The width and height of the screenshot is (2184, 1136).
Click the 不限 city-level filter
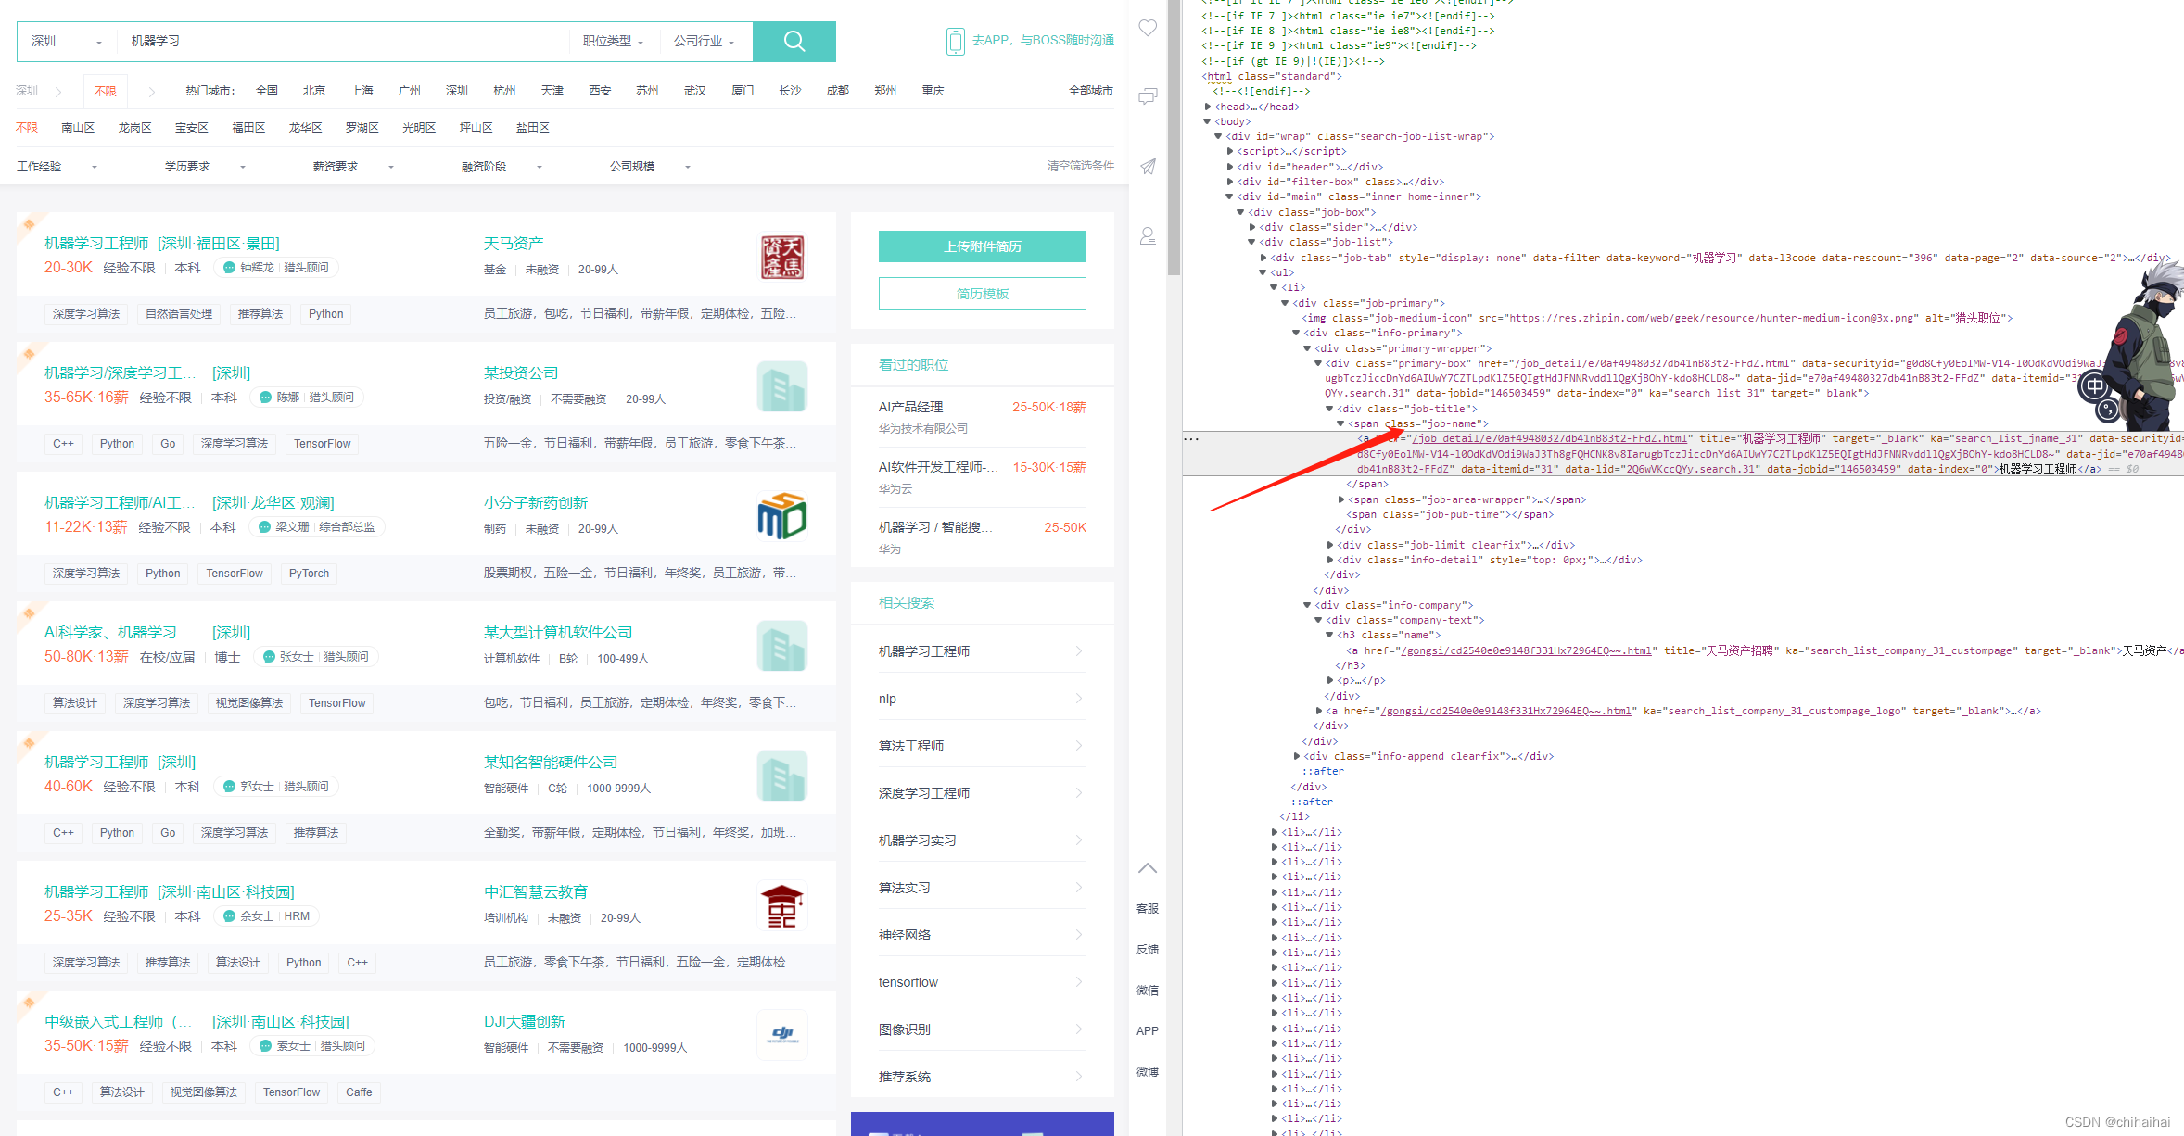pos(106,91)
